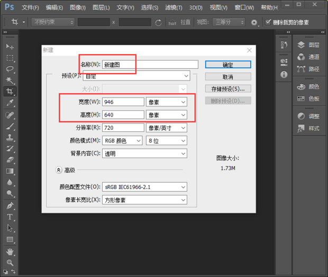Reset crop rotation in options bar
The height and width of the screenshot is (277, 328).
coord(158,22)
